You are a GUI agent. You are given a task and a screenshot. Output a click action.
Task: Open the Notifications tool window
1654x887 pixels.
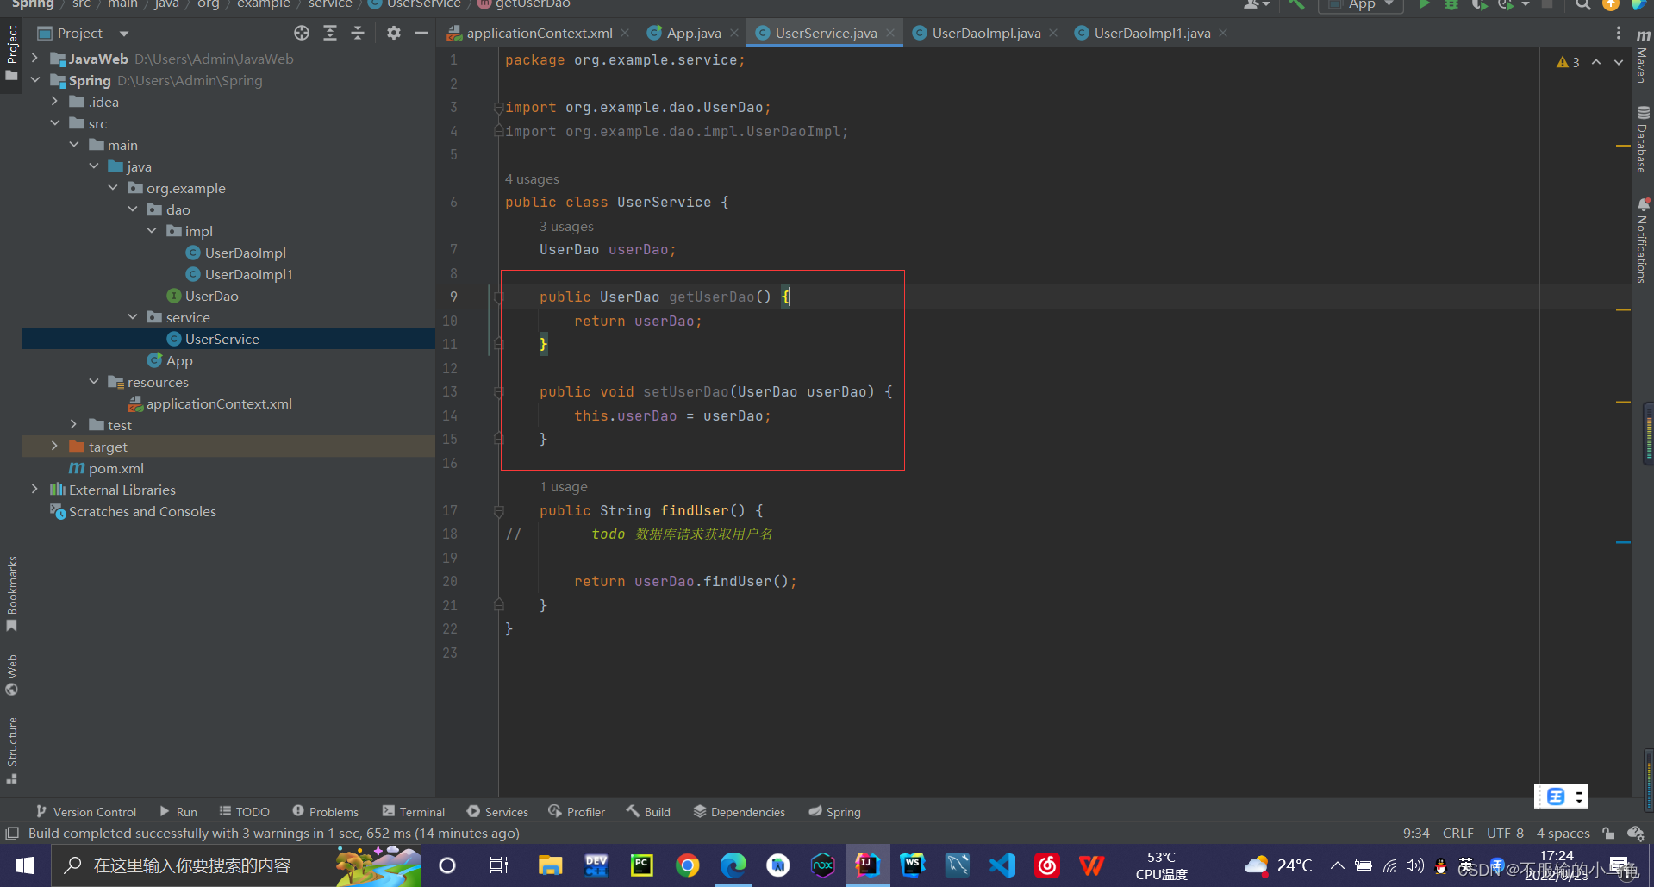1643,240
